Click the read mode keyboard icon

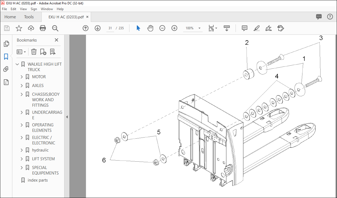(x=226, y=28)
